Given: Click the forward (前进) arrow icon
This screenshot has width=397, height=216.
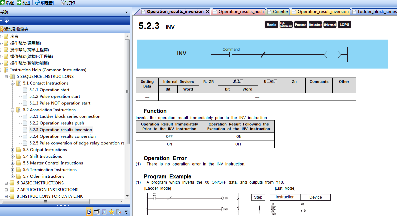Looking at the screenshot, I should [x=19, y=3].
